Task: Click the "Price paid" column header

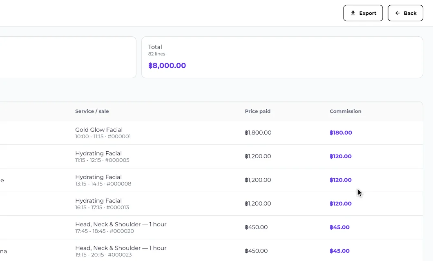Action: pos(258,111)
